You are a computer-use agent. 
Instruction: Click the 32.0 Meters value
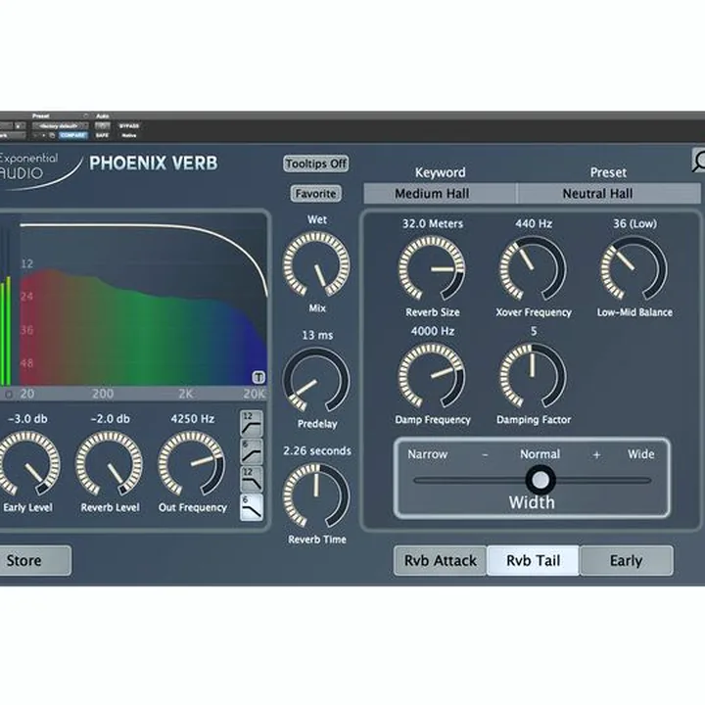tap(433, 223)
